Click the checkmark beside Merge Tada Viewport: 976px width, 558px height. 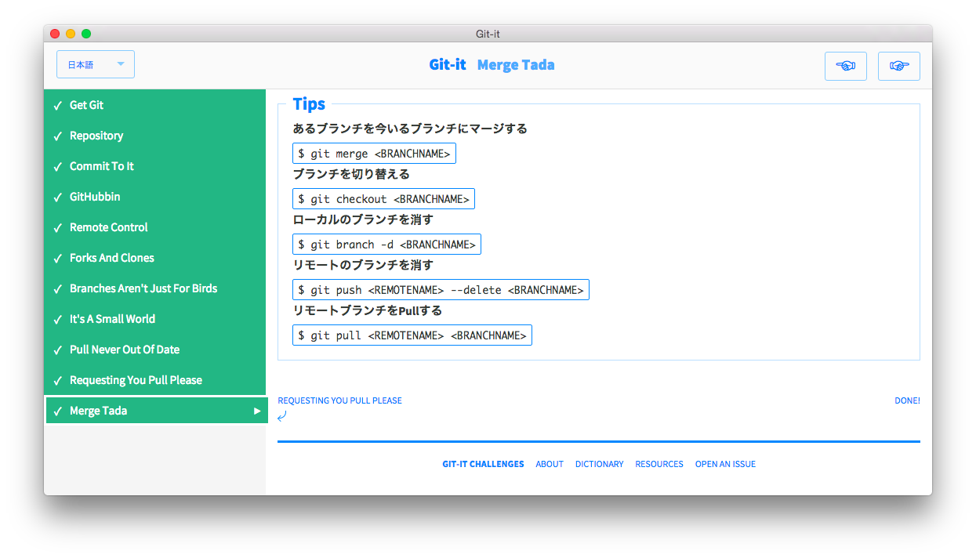57,411
